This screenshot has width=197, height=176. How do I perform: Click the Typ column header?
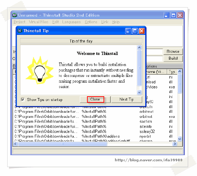click(172, 72)
